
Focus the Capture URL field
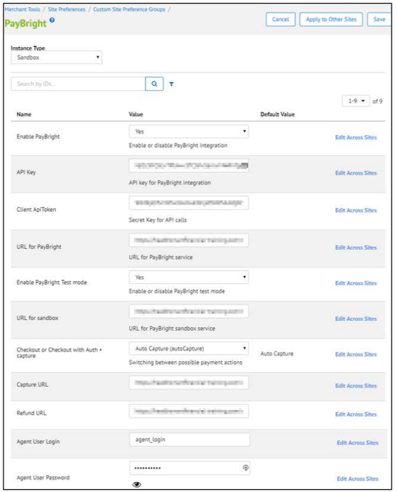click(x=189, y=382)
